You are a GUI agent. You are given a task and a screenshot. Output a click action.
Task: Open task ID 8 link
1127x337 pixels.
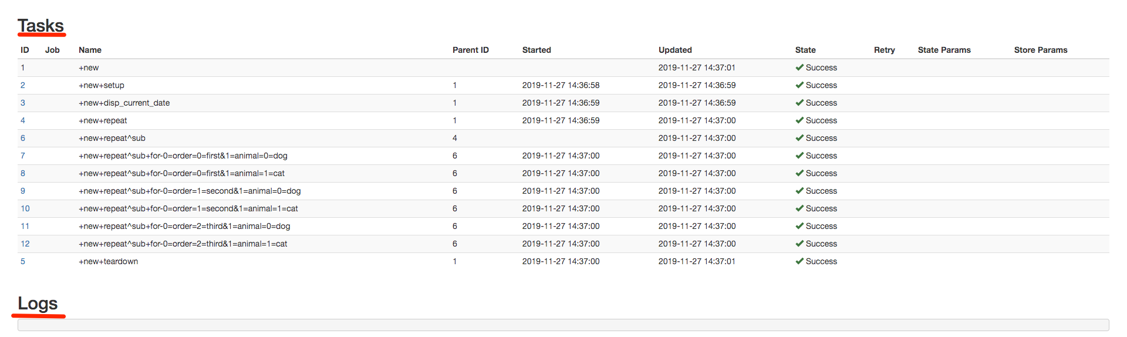click(x=23, y=173)
